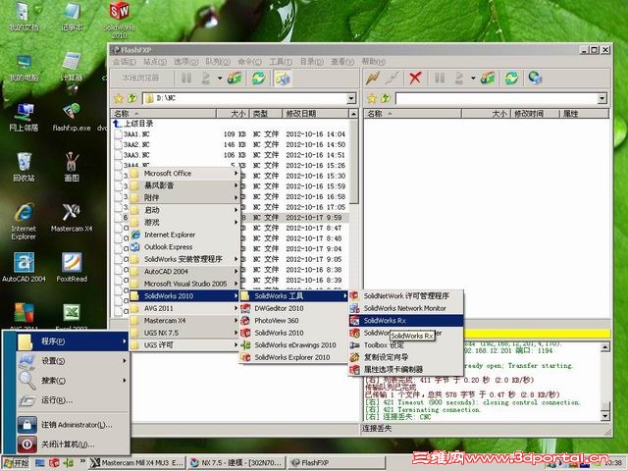Select file 3AA1.NC in list
This screenshot has width=628, height=471.
[136, 133]
